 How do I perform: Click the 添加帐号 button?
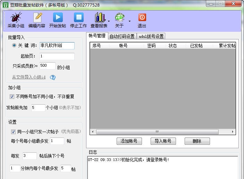(x=129, y=141)
